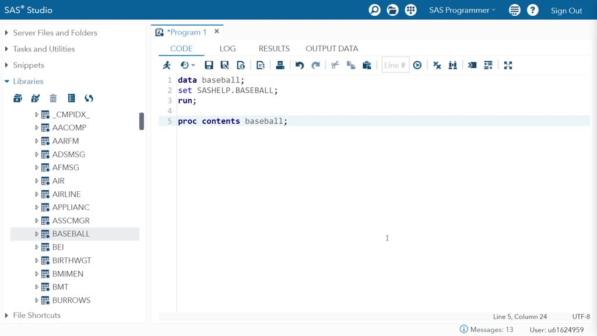Click the print icon in the toolbar
The height and width of the screenshot is (336, 597).
280,65
